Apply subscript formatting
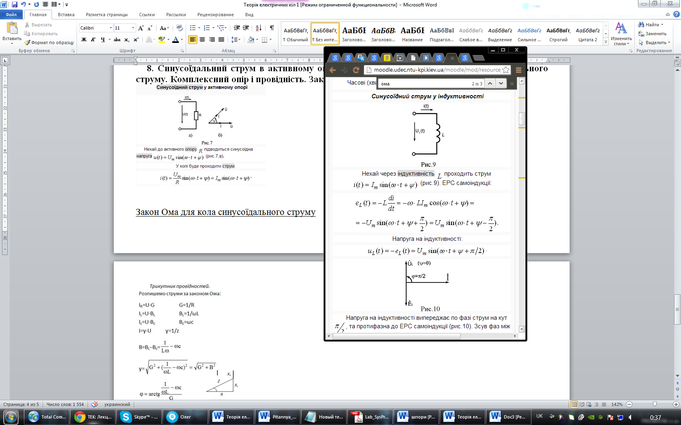Screen dimensions: 681x425 click(126, 40)
